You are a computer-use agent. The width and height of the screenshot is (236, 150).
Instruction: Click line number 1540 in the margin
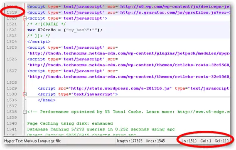point(12,123)
